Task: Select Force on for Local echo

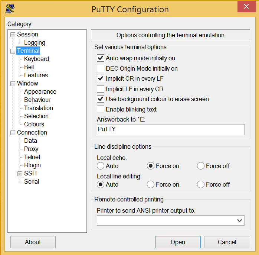Action: coord(151,166)
